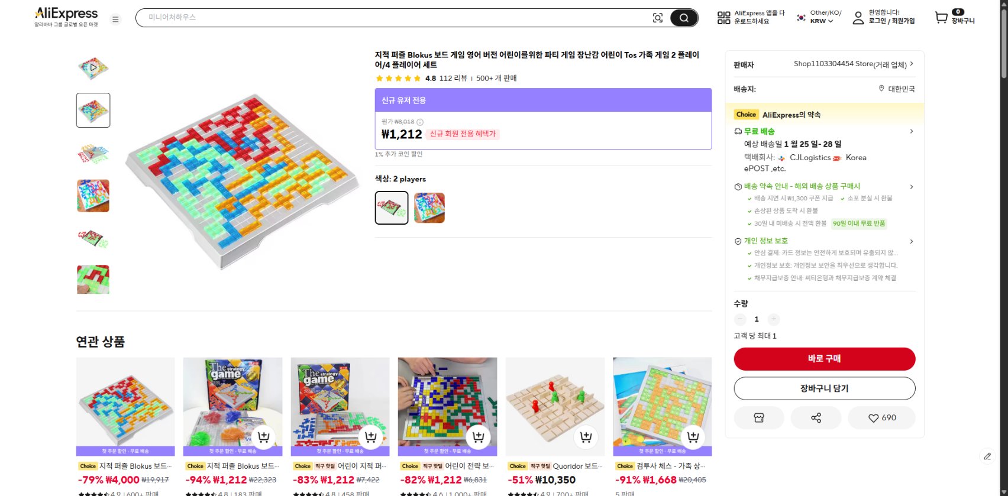Viewport: 1008px width, 496px height.
Task: Click the Add to Cart button
Action: (824, 388)
